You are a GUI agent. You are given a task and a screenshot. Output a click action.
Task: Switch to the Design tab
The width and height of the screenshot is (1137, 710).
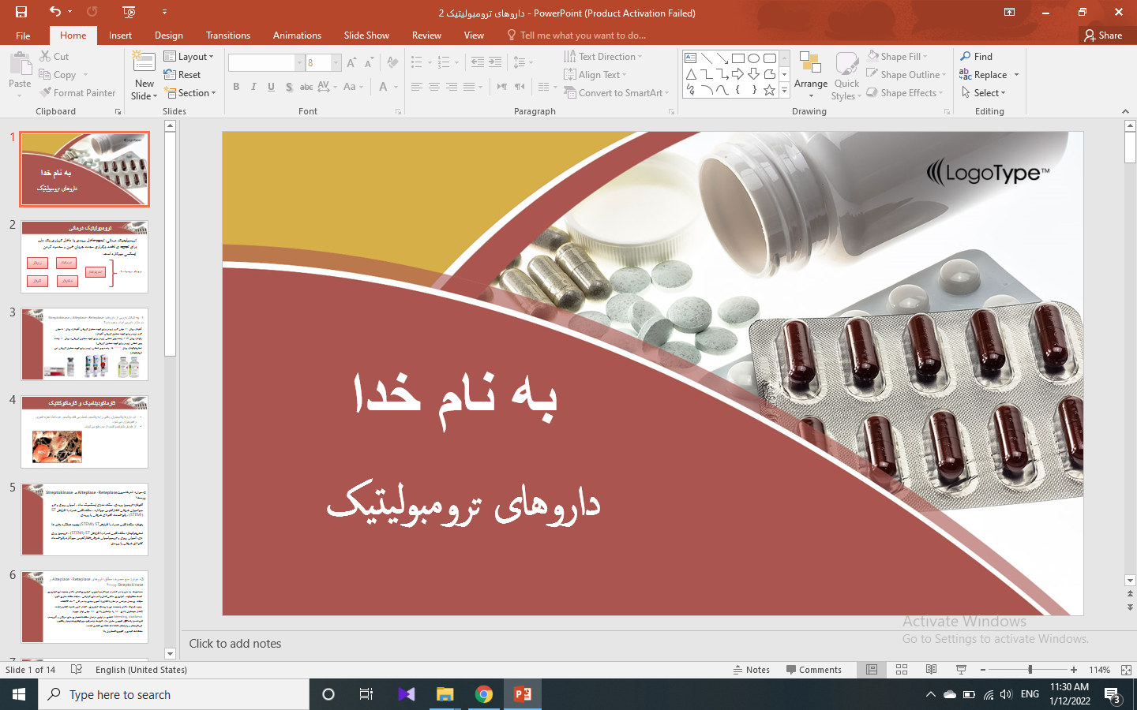[x=168, y=35]
